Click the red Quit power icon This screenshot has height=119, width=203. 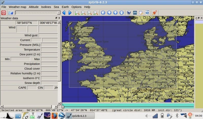[4, 13]
